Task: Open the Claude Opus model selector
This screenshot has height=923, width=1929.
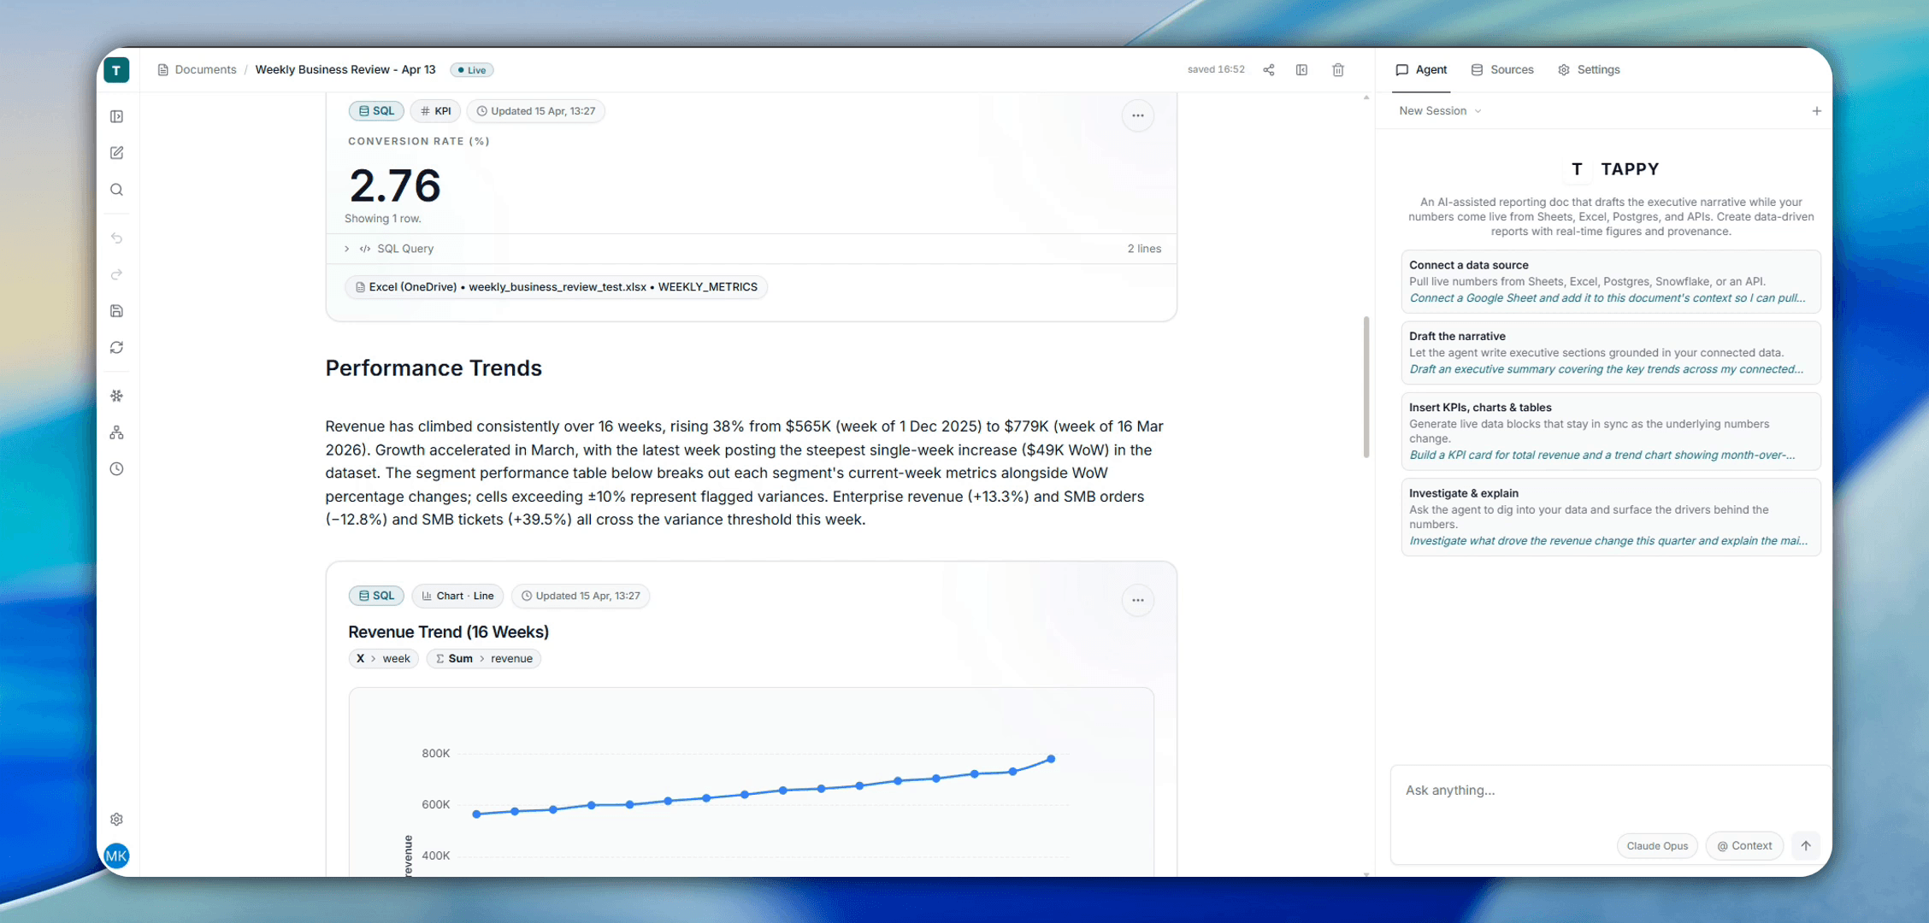Action: pyautogui.click(x=1657, y=846)
